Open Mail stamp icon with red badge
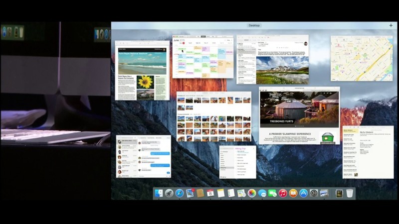 (190, 193)
